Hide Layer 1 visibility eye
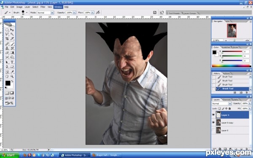Screen dimensions: 253x158 click(x=213, y=115)
